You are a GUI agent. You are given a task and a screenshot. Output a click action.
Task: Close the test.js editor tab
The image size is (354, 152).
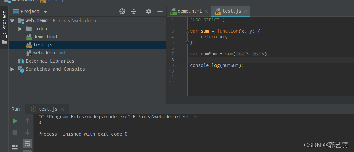tap(246, 11)
